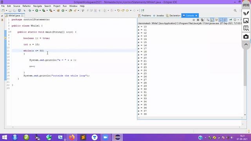
Task: Click the Back navigation yellow arrow
Action: pos(127,11)
